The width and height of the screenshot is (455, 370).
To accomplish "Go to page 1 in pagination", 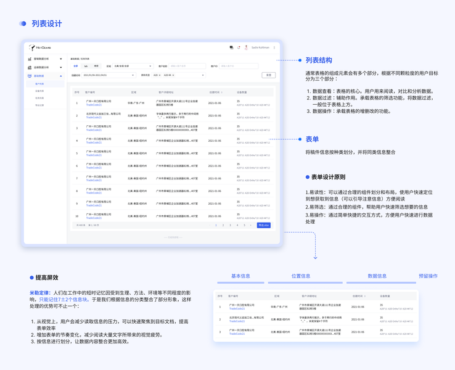I will point(216,225).
